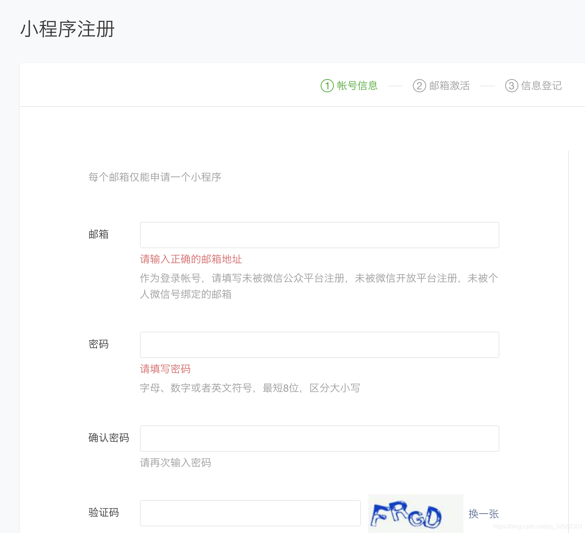585x533 pixels.
Task: Click the red error 请填写密码
Action: (165, 369)
